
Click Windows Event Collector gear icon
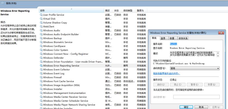pyautogui.click(x=41, y=69)
